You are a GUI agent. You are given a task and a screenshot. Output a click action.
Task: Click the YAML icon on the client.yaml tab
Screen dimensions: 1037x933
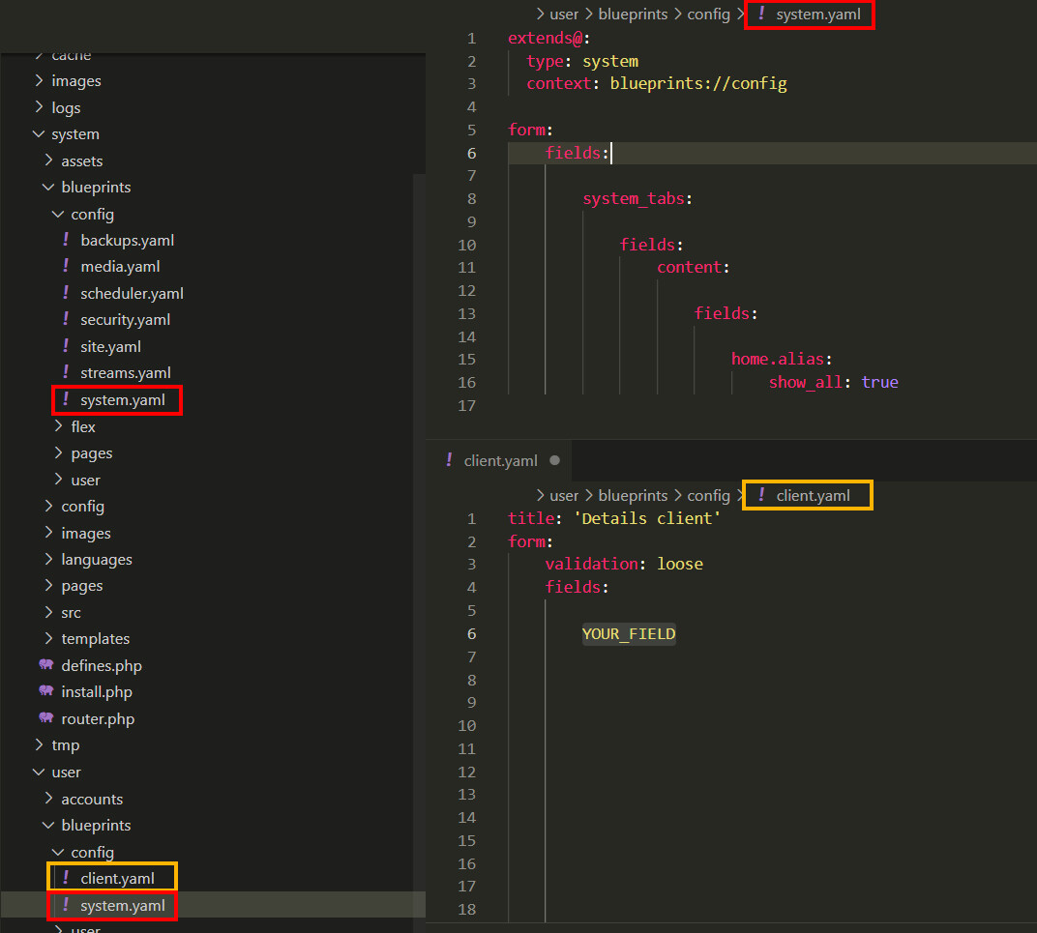[x=449, y=459]
